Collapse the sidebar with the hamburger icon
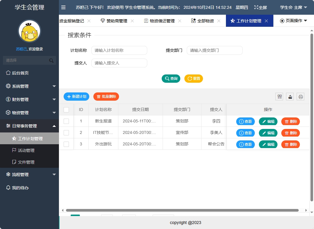This screenshot has height=229, width=314. 63,7
